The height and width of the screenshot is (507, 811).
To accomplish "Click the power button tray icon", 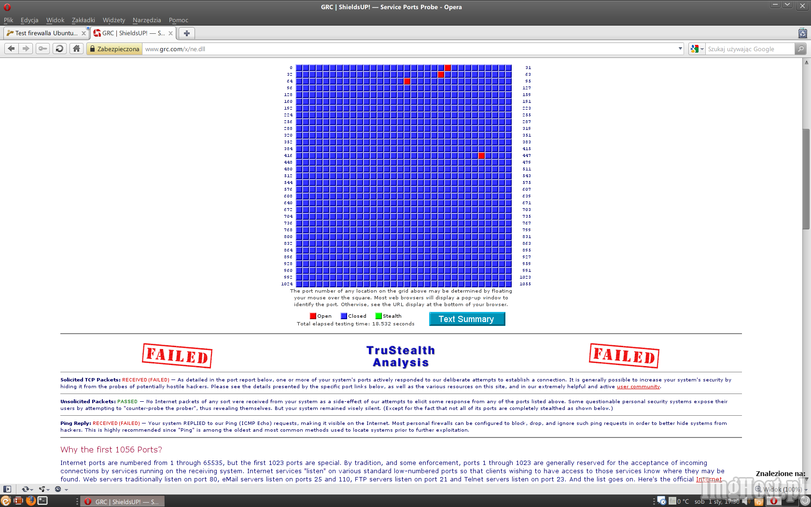I will [x=805, y=501].
